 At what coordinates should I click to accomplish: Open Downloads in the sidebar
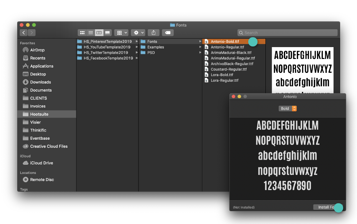click(x=40, y=82)
